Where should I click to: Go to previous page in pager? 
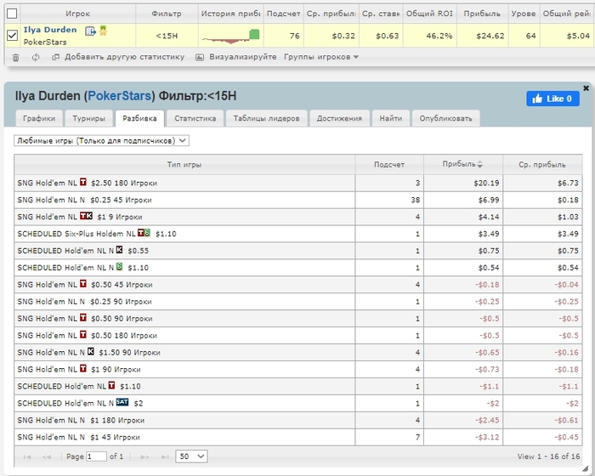click(46, 456)
